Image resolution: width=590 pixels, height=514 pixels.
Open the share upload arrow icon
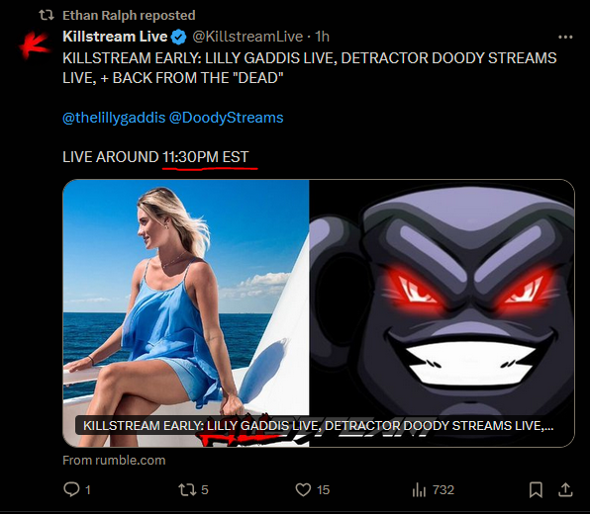click(565, 489)
